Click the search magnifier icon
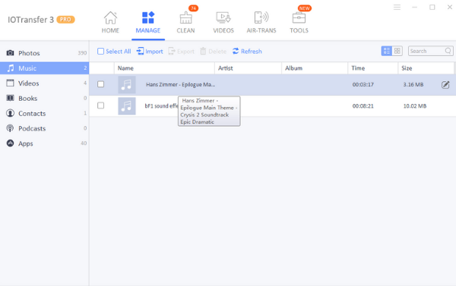The image size is (456, 286). click(448, 51)
